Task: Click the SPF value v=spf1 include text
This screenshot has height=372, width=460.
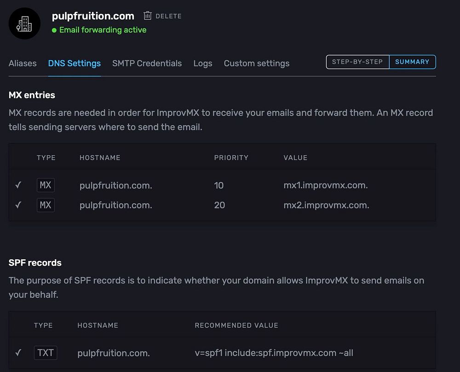Action: 274,353
